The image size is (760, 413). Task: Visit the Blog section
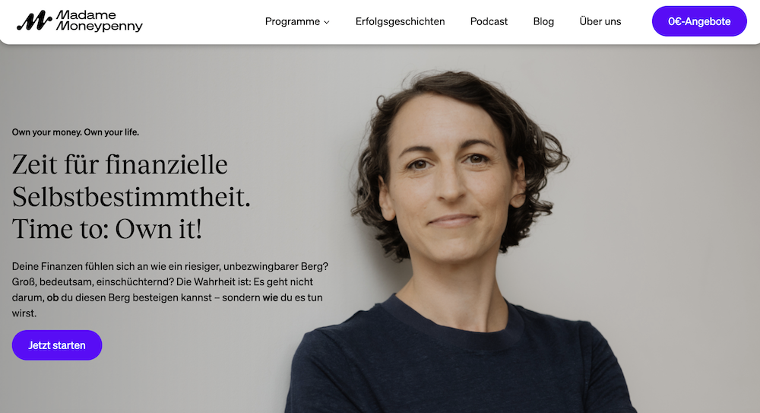(x=543, y=21)
